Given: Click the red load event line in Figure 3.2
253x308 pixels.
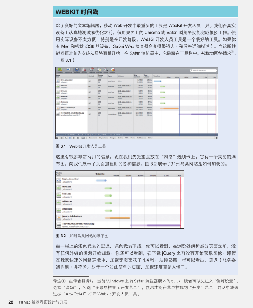Looking at the screenshot, I should [180, 202].
